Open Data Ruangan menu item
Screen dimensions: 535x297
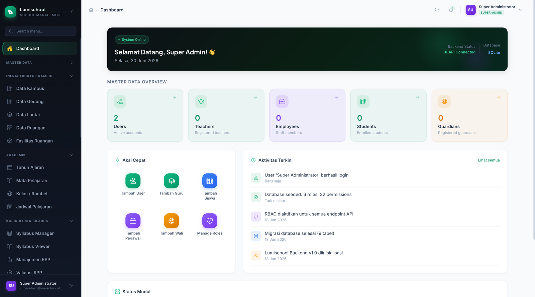pyautogui.click(x=40, y=128)
